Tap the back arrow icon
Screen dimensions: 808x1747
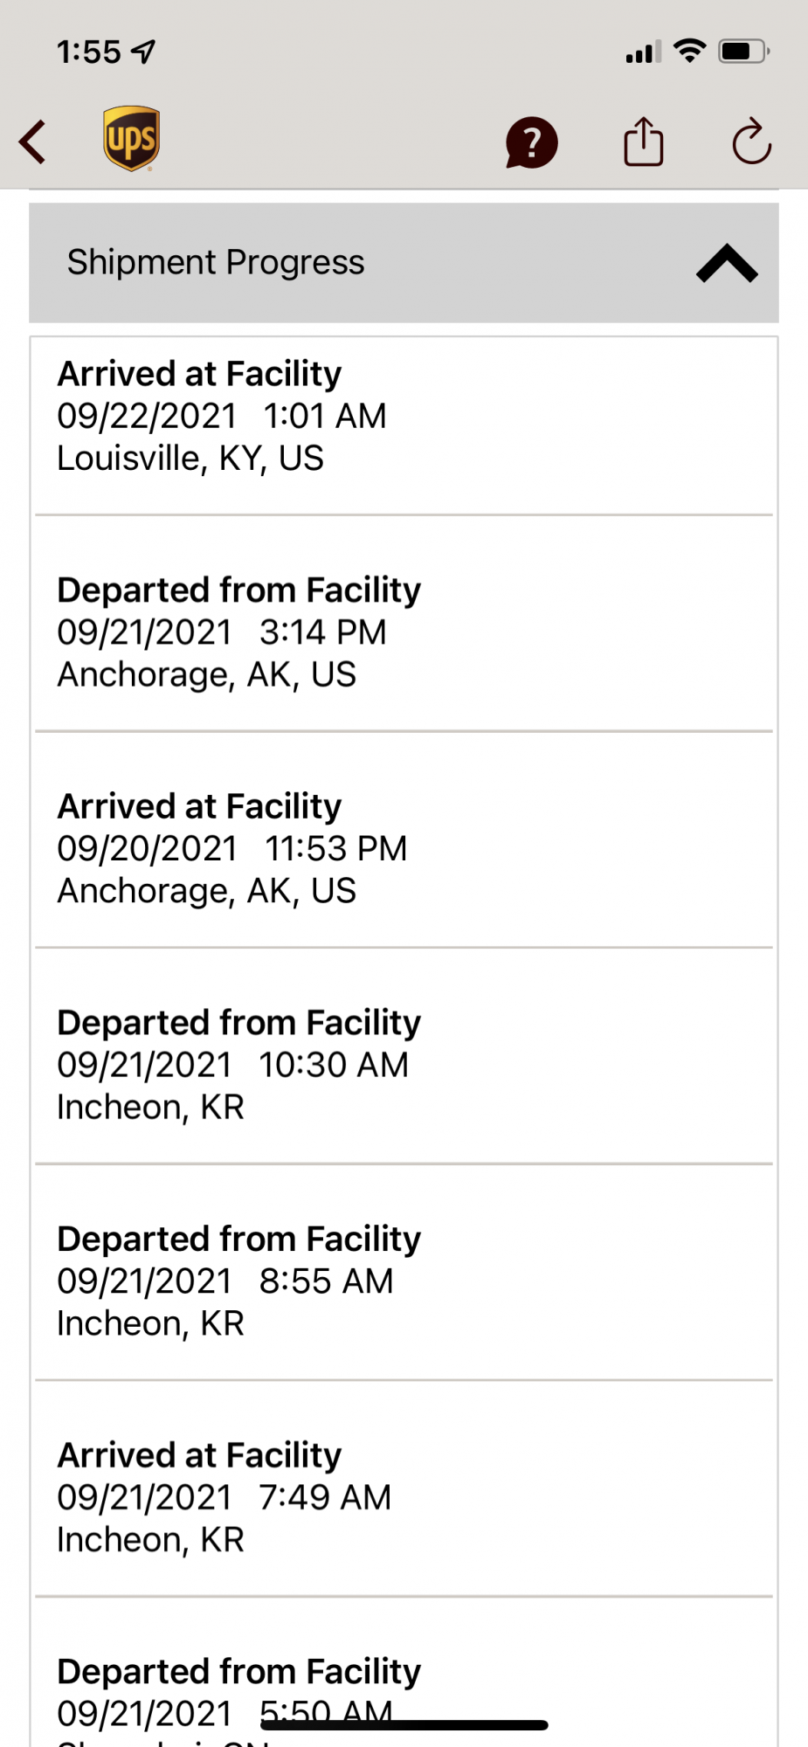(32, 142)
